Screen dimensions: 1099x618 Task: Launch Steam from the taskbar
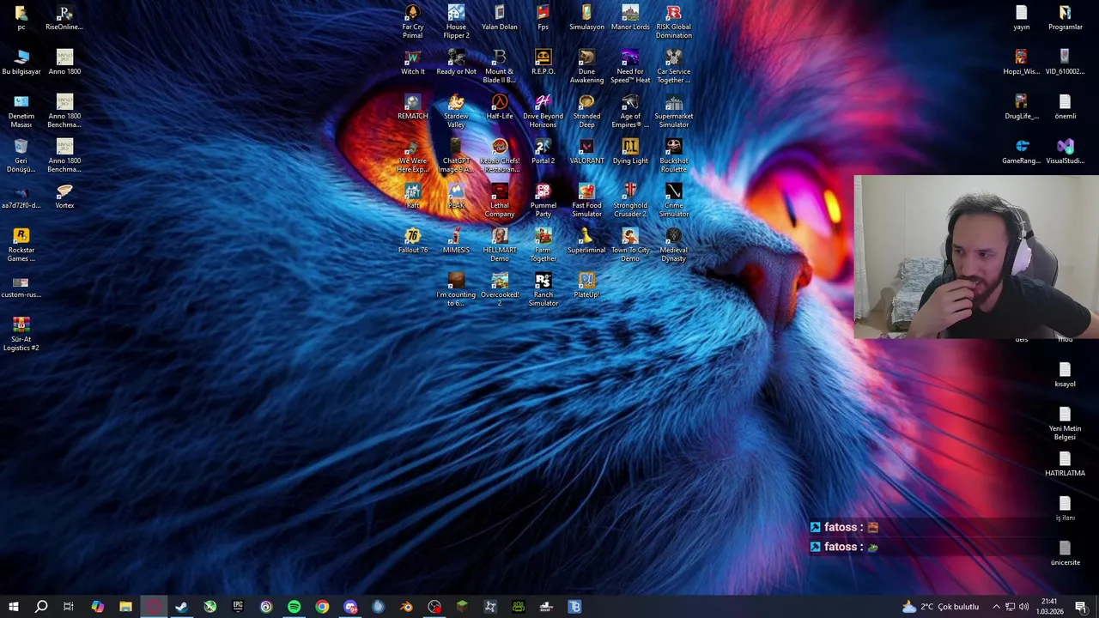(x=181, y=607)
